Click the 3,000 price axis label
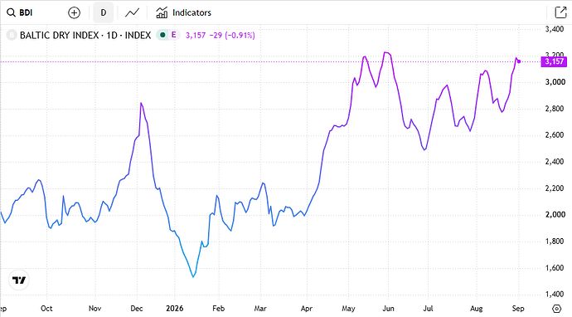This screenshot has height=317, width=572. pos(555,82)
